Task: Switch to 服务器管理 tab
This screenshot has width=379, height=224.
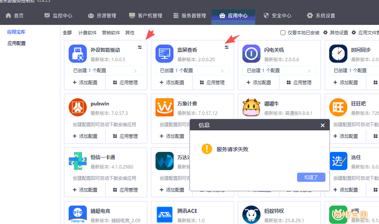Action: click(190, 16)
